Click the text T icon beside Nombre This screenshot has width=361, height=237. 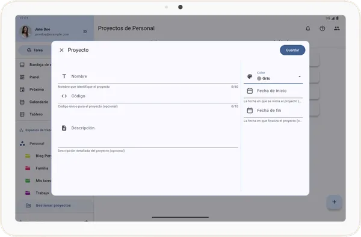[64, 76]
